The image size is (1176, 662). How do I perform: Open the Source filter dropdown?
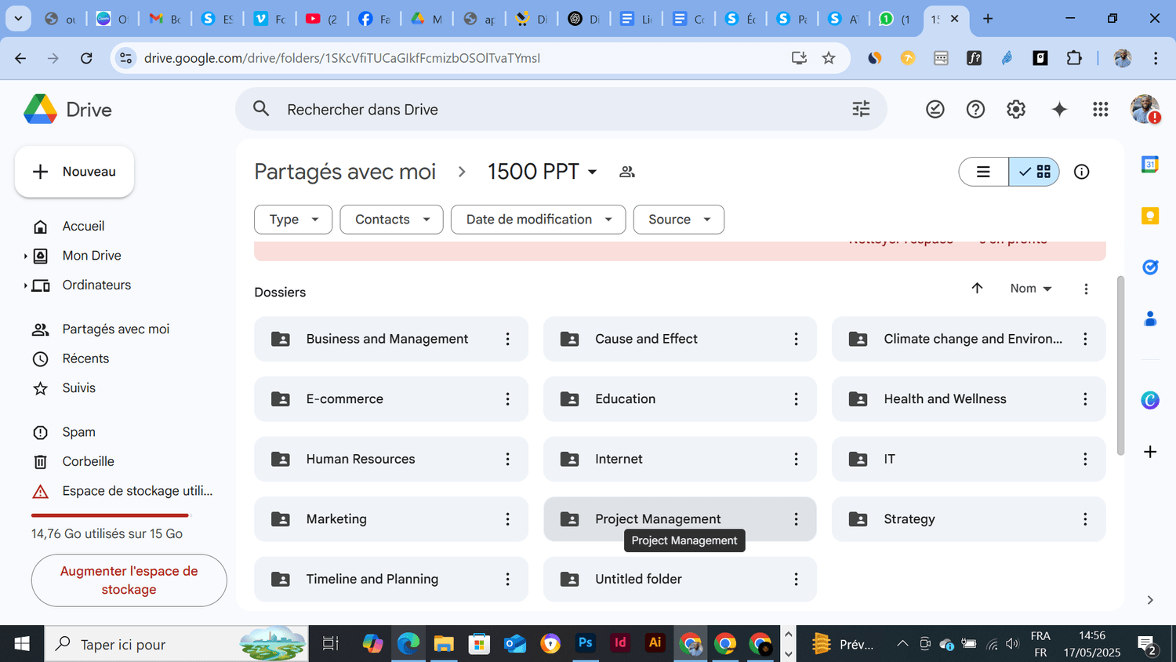click(678, 220)
